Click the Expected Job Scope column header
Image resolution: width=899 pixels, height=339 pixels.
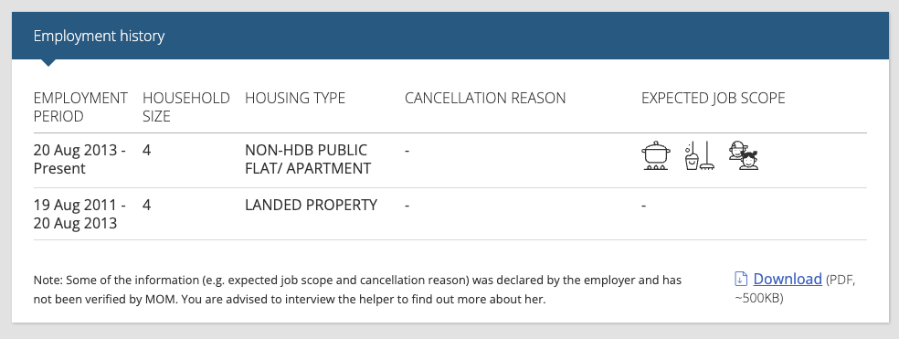click(x=713, y=98)
